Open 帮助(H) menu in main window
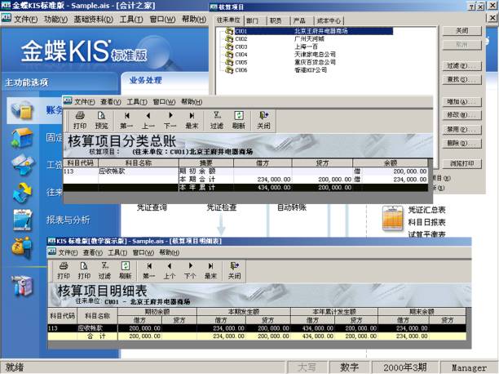The height and width of the screenshot is (374, 499). tap(194, 20)
